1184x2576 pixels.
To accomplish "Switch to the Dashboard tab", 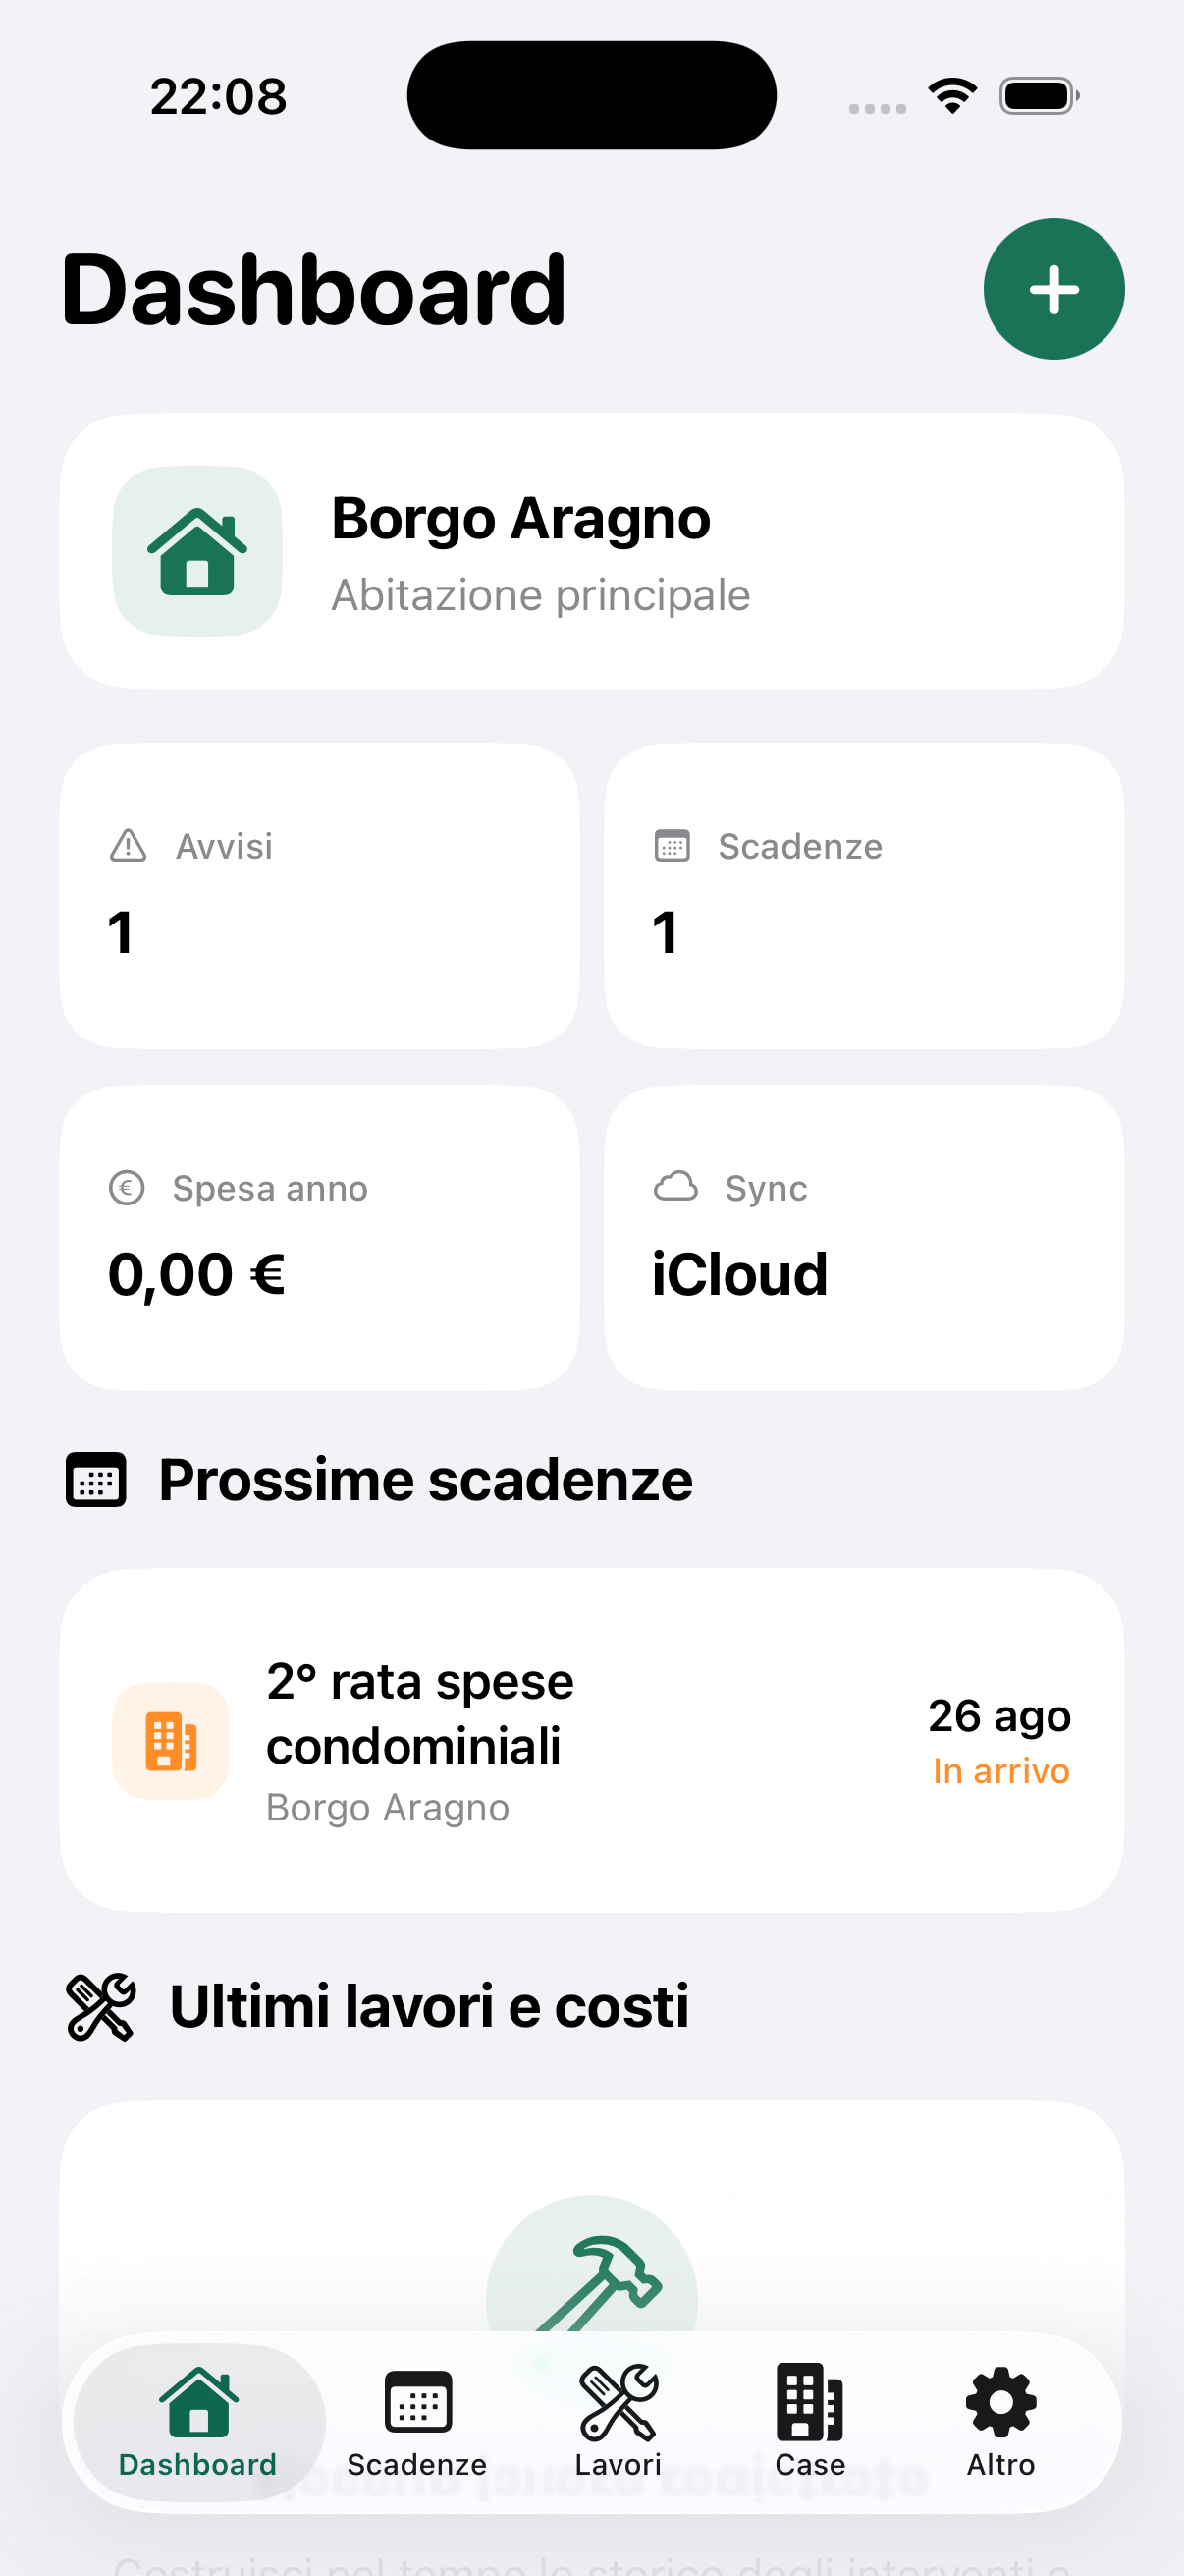I will 199,2422.
